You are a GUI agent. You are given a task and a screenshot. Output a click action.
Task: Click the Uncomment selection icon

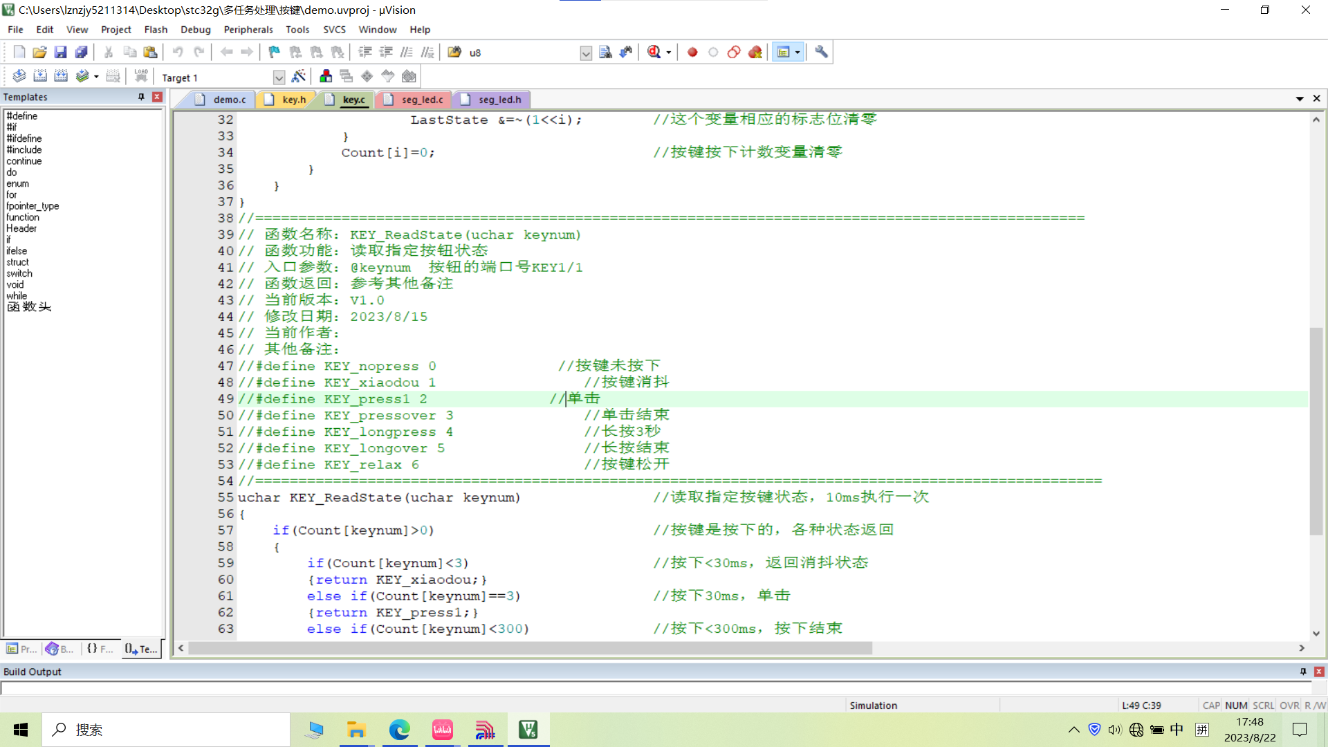(x=427, y=52)
